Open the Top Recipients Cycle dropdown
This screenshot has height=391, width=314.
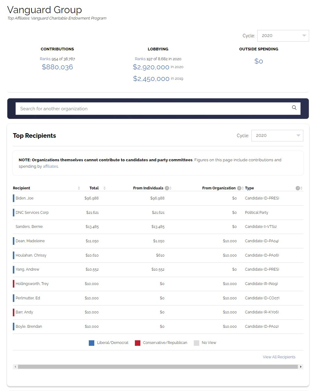[277, 136]
